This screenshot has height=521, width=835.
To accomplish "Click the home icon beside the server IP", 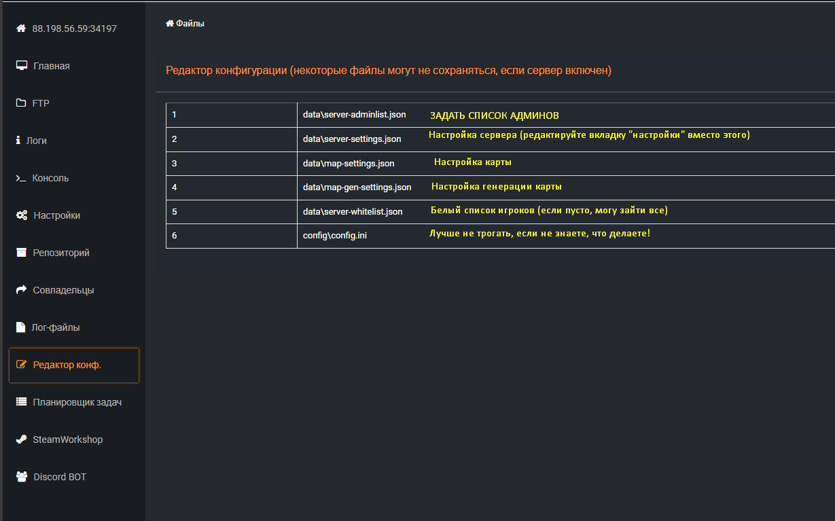I will [x=21, y=29].
